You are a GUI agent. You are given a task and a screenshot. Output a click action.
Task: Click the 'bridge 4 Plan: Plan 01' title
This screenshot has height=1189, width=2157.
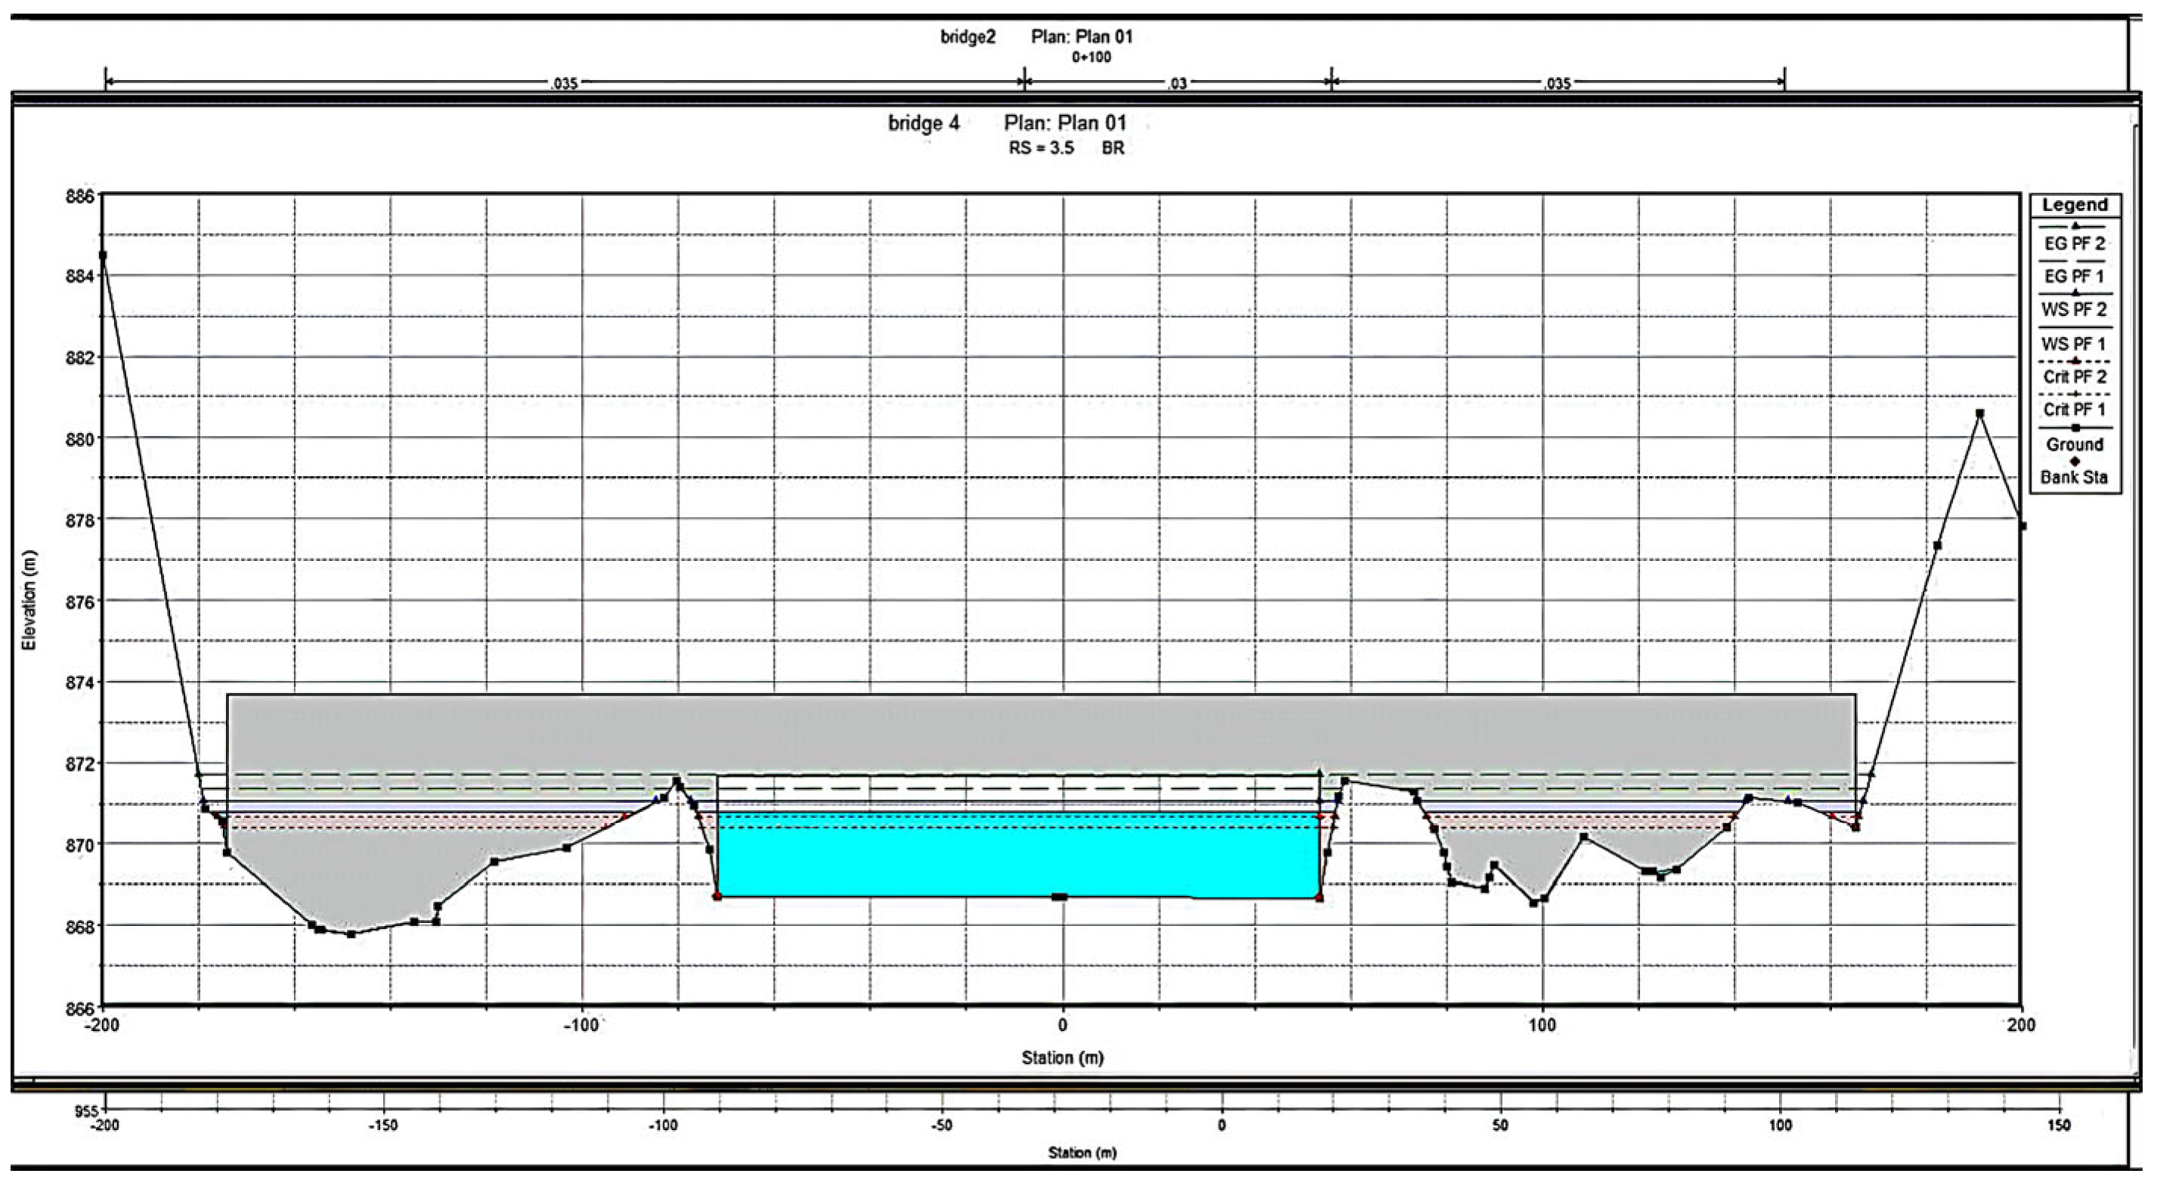coord(1007,123)
